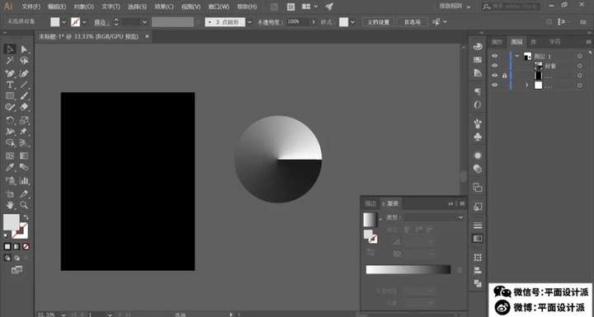Select the Blend tool

point(24,167)
